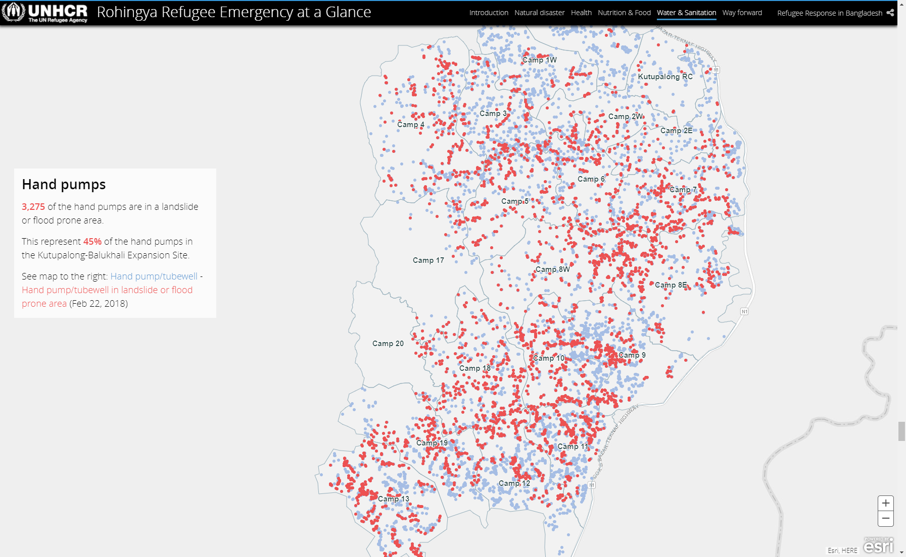Click the Esri logo on the map

(x=879, y=545)
